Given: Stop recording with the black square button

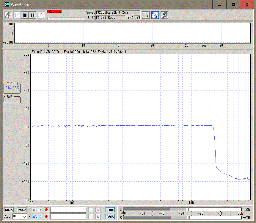Looking at the screenshot, I should [x=25, y=15].
